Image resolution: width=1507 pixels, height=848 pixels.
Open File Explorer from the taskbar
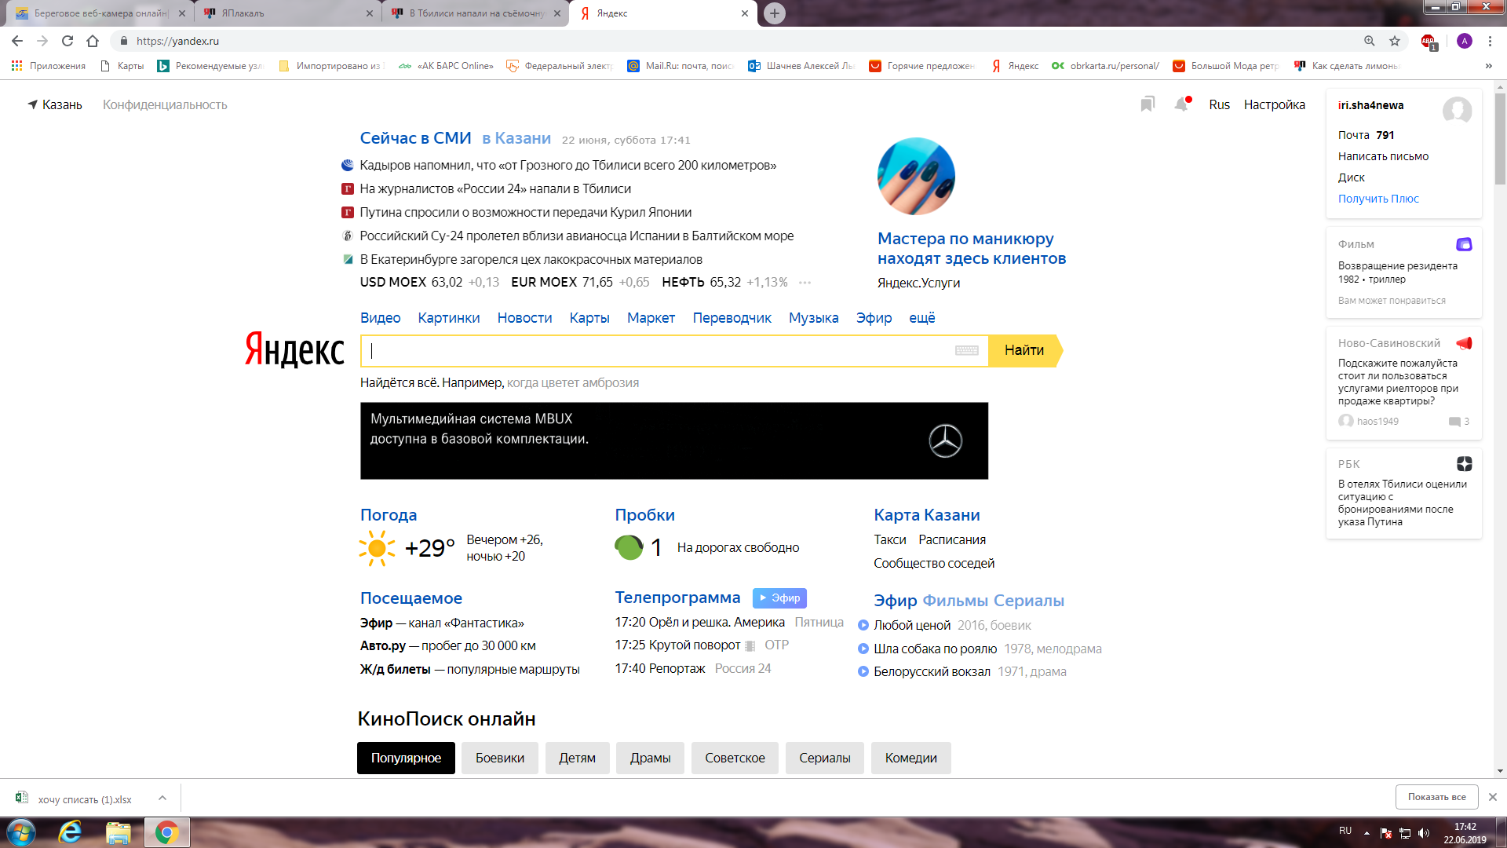[x=119, y=832]
